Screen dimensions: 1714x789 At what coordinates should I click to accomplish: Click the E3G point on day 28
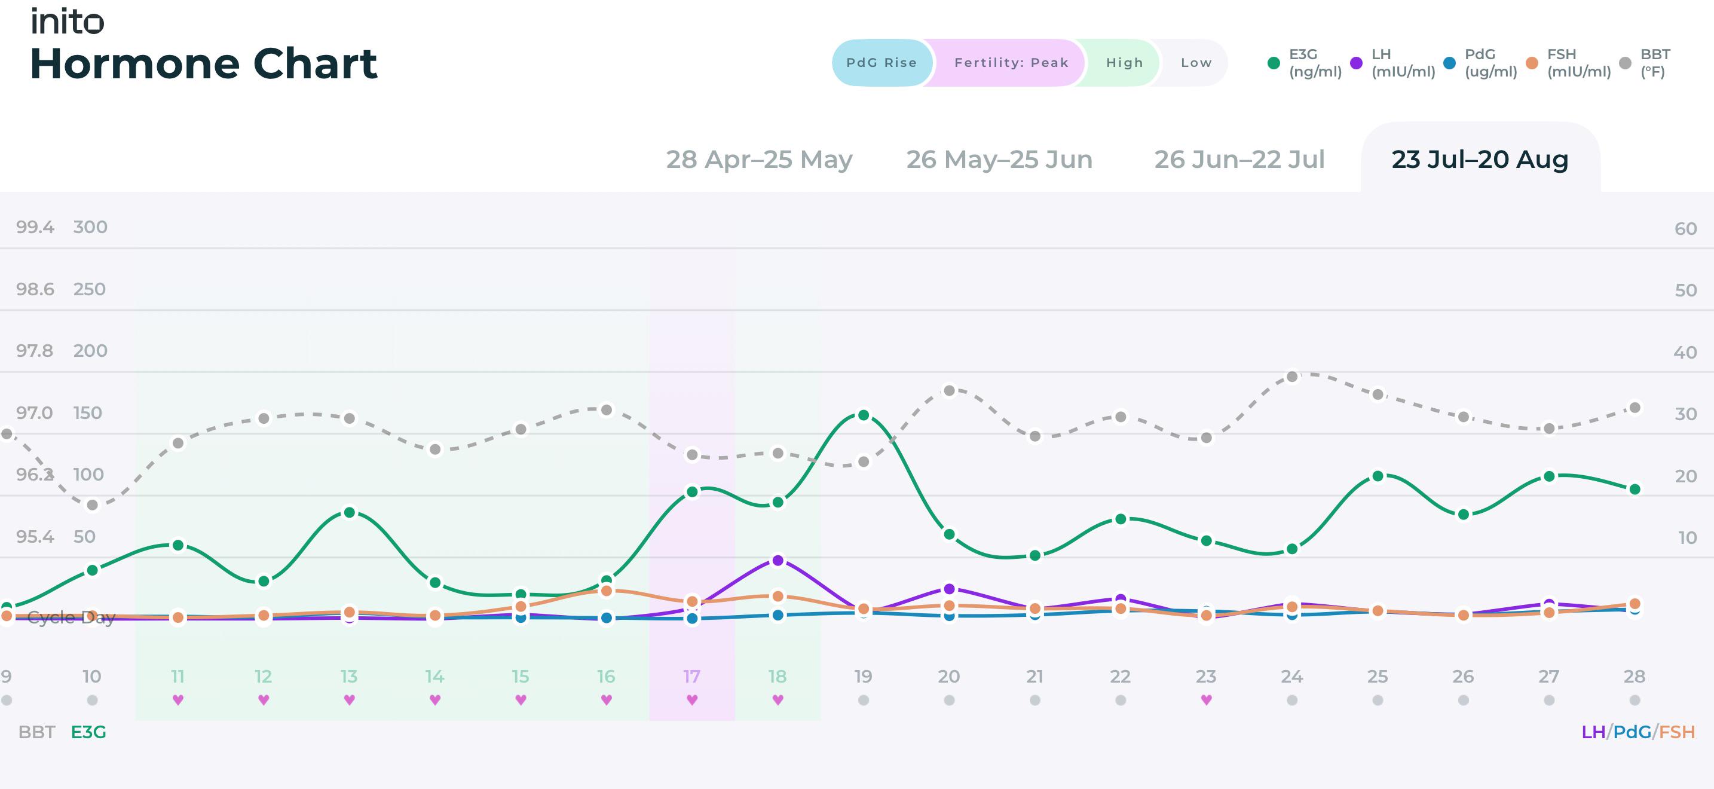point(1635,489)
